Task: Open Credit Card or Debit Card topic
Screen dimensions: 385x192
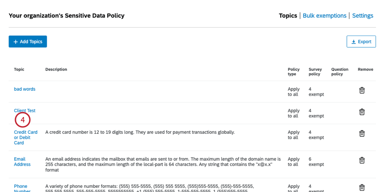Action: (x=25, y=137)
